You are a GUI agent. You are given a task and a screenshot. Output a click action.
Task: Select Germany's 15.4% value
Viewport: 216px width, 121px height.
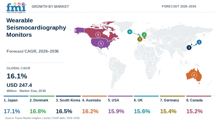(168, 111)
